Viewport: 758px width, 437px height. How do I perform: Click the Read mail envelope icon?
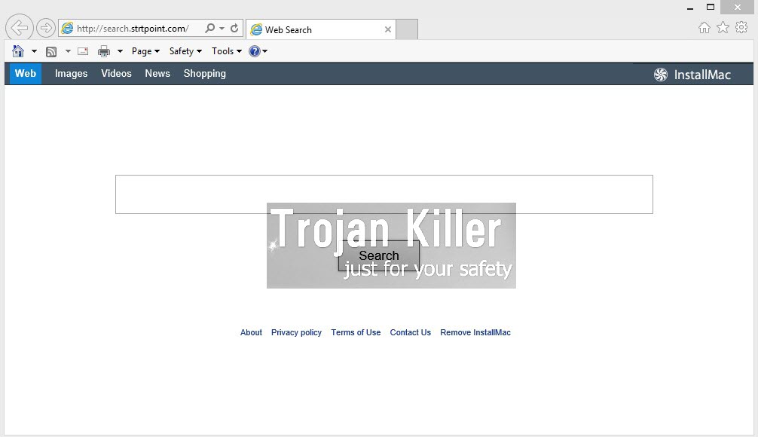tap(83, 51)
